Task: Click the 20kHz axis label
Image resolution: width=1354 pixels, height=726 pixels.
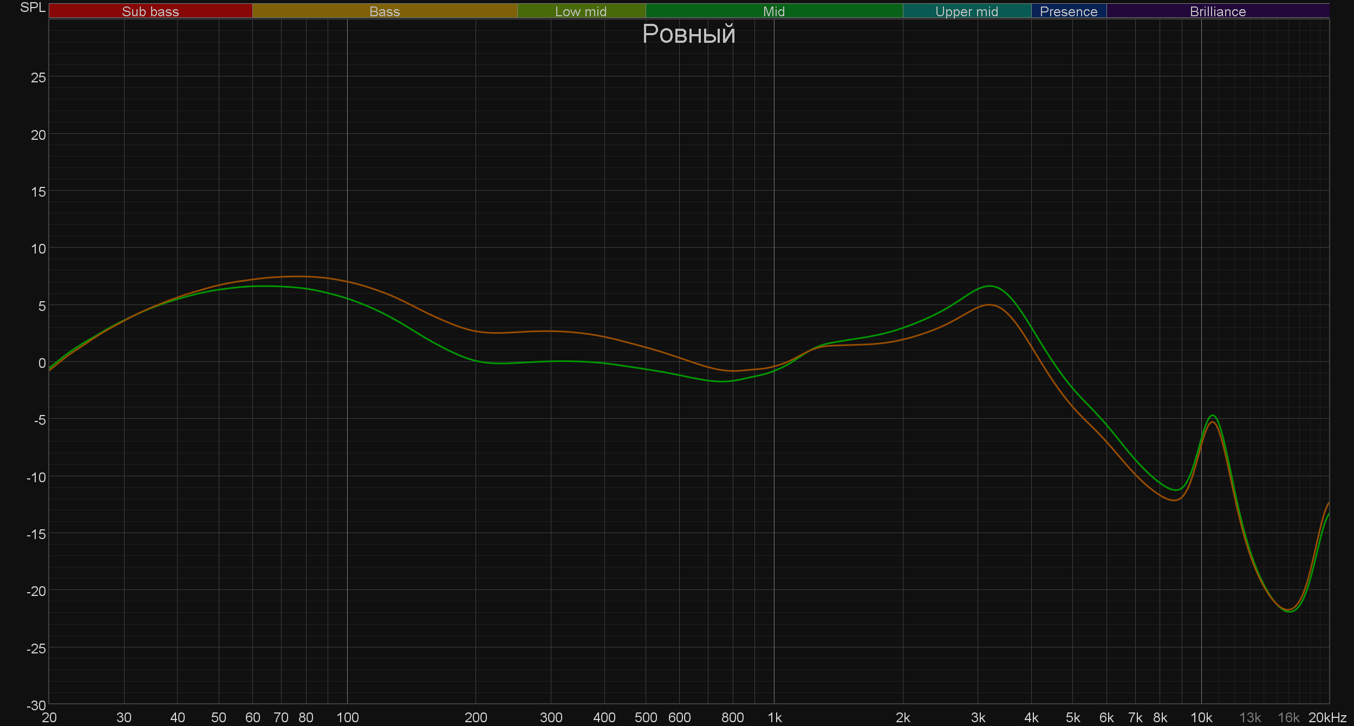Action: point(1327,717)
